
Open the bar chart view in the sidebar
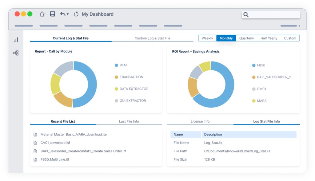[16, 40]
